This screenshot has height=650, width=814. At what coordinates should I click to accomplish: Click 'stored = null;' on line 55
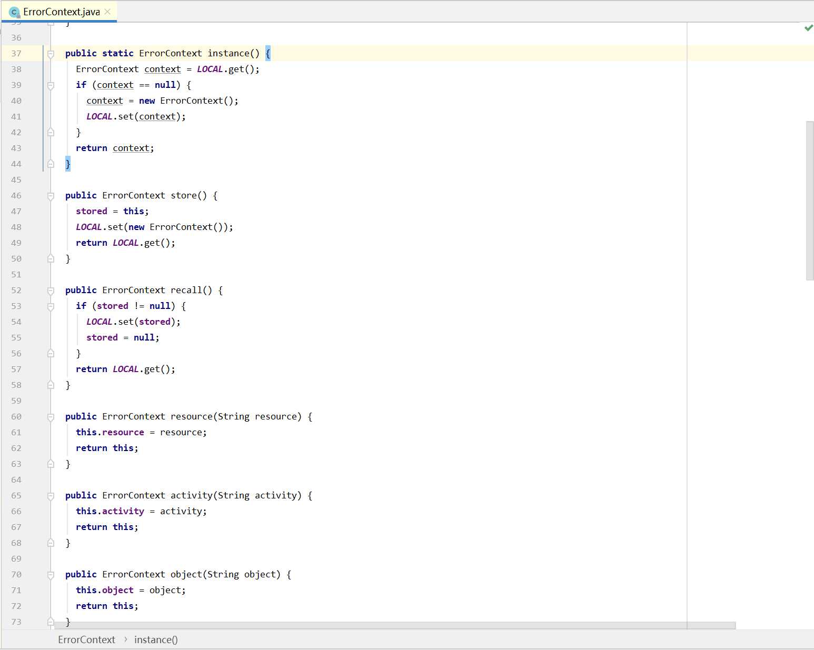(123, 337)
